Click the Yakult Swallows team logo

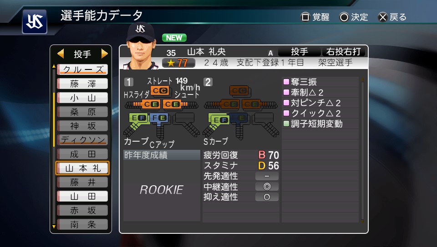pos(35,22)
